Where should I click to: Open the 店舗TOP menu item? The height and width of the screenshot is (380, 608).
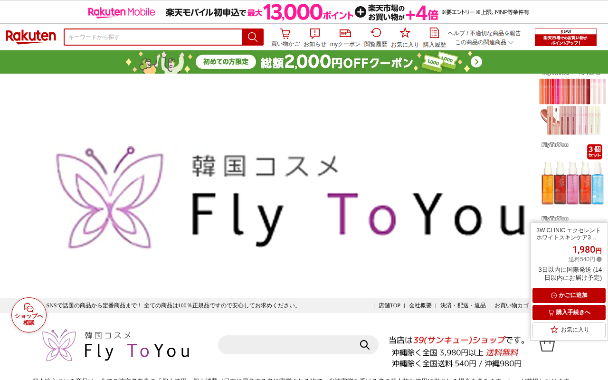tap(389, 305)
